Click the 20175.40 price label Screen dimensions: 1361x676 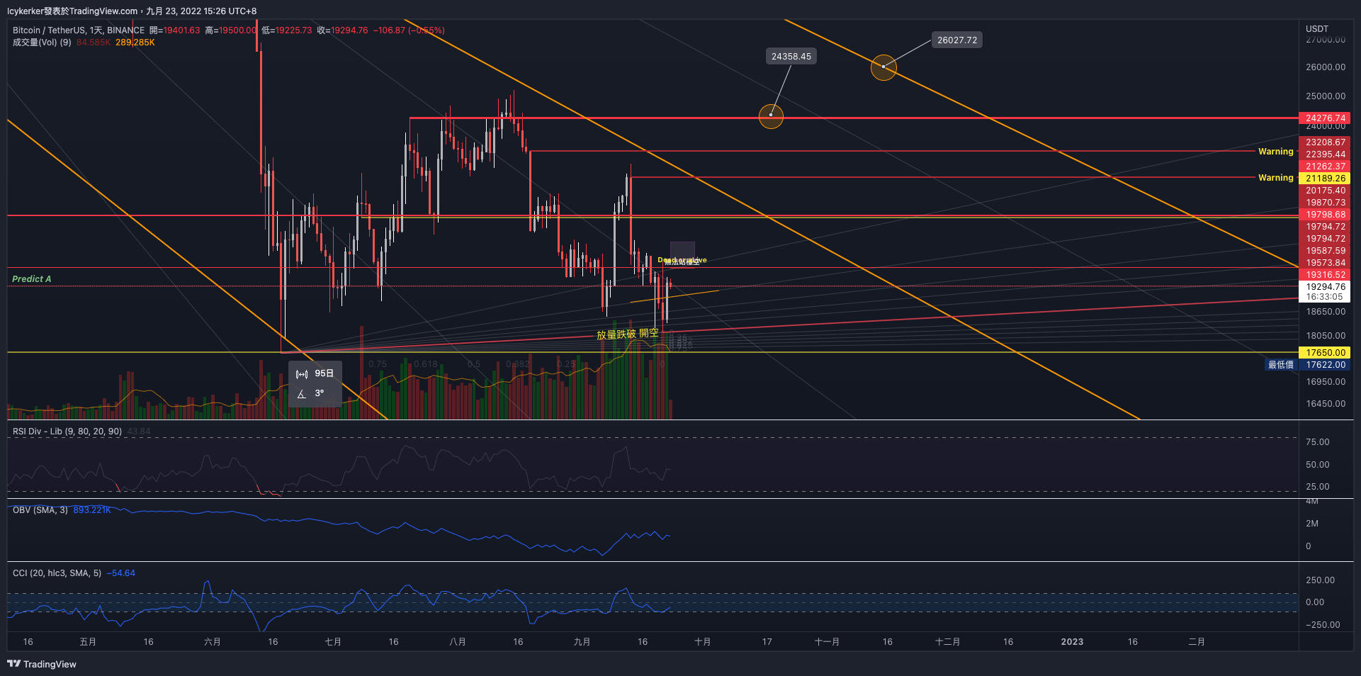tap(1325, 191)
